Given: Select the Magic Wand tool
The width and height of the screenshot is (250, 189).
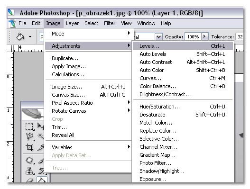Looking at the screenshot, I should point(40,136).
